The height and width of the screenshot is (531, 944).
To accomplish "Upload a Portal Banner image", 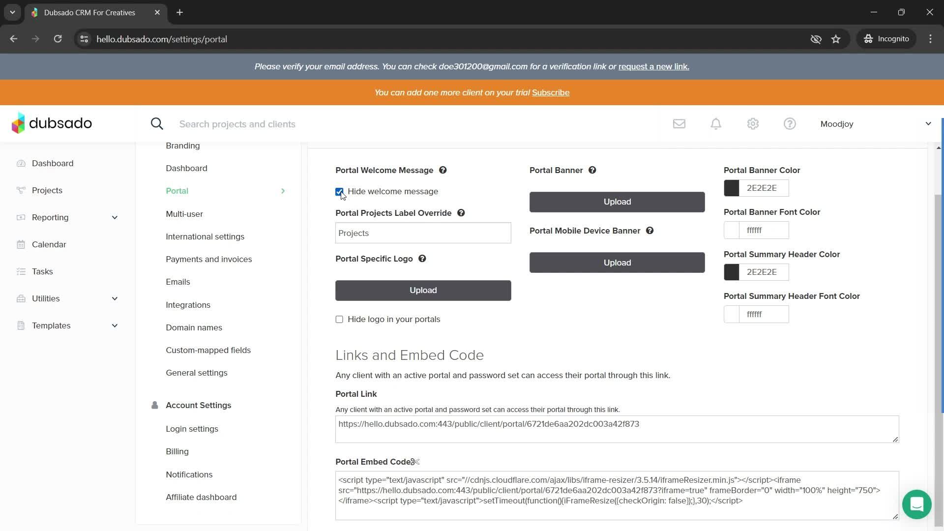I will tap(617, 202).
